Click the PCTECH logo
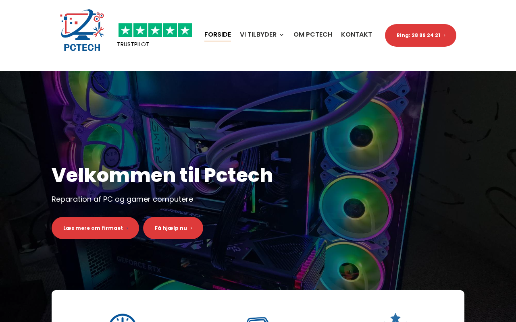 [x=82, y=31]
